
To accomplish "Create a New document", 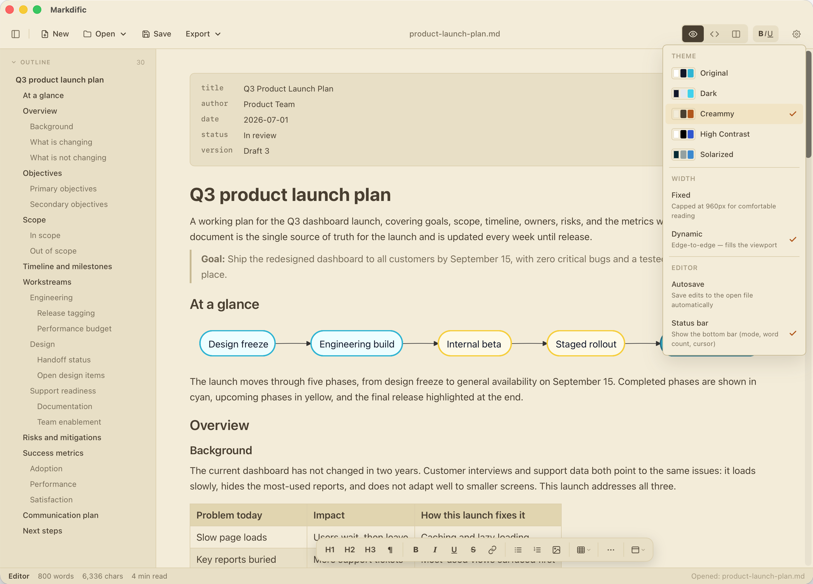I will 55,34.
